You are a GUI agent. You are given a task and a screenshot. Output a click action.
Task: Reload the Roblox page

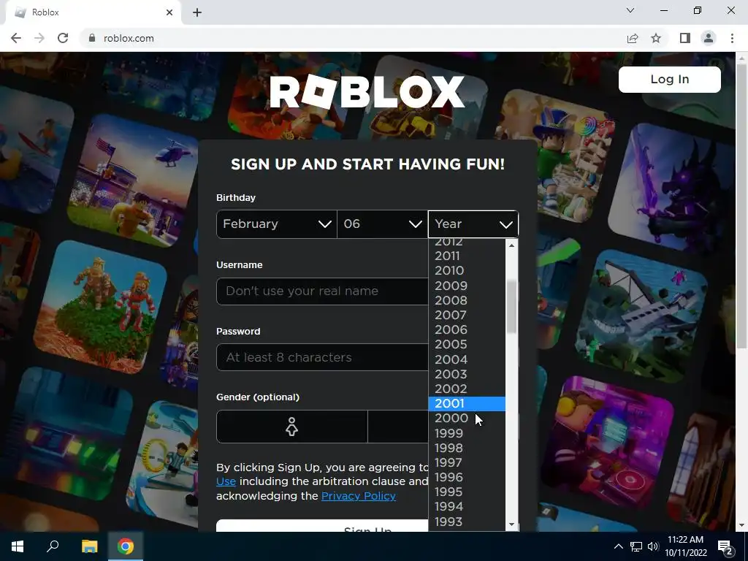pos(63,38)
